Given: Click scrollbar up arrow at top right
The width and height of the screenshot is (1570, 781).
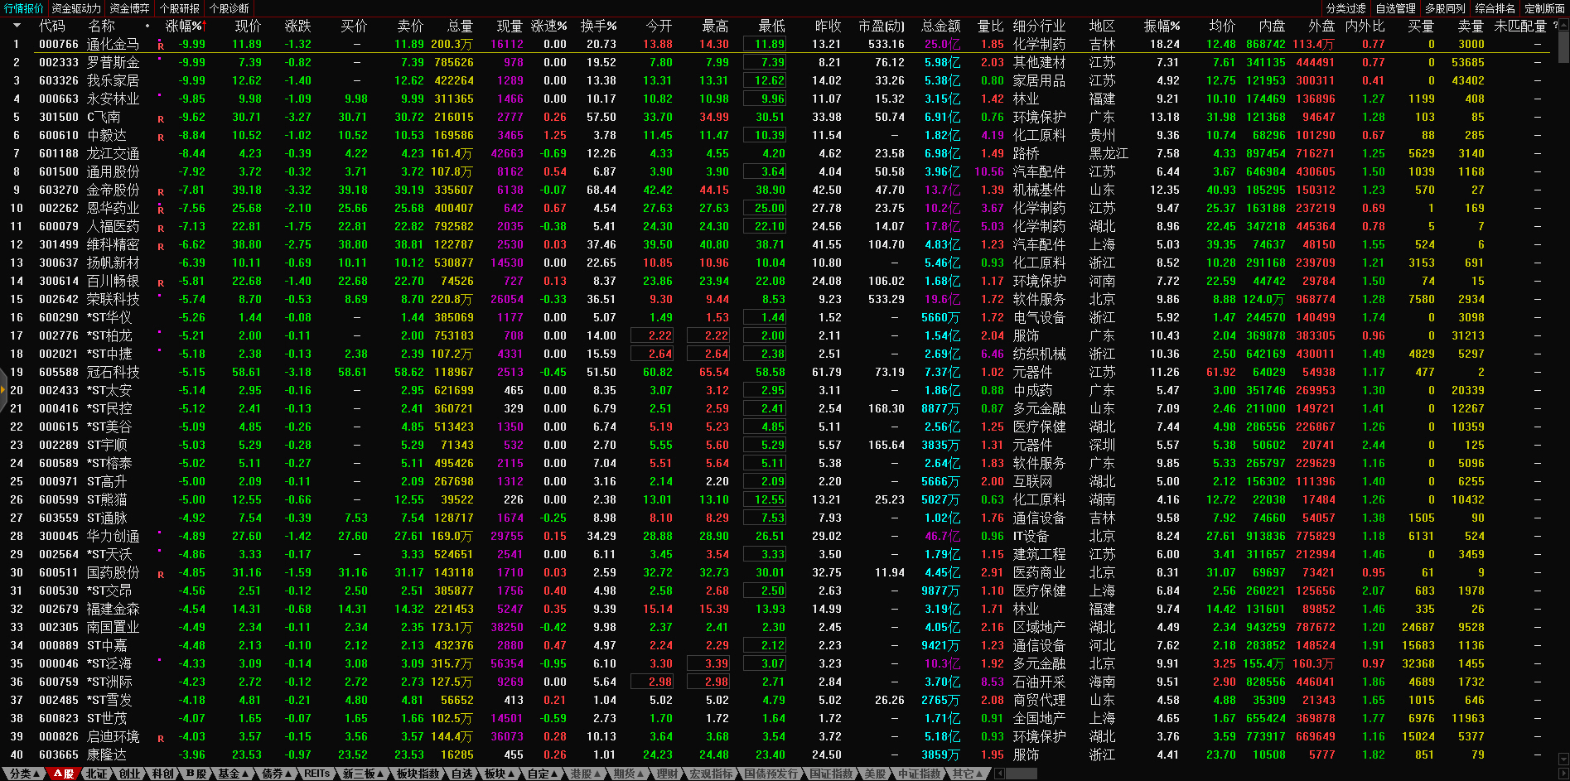Looking at the screenshot, I should (x=1563, y=24).
